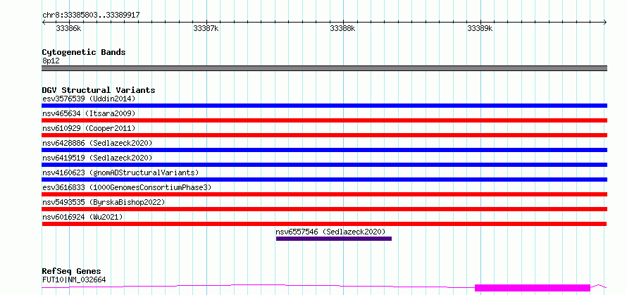Click the nsv465634 (Itsara2009) label
Viewport: 627px width, 295px height.
pyautogui.click(x=89, y=113)
